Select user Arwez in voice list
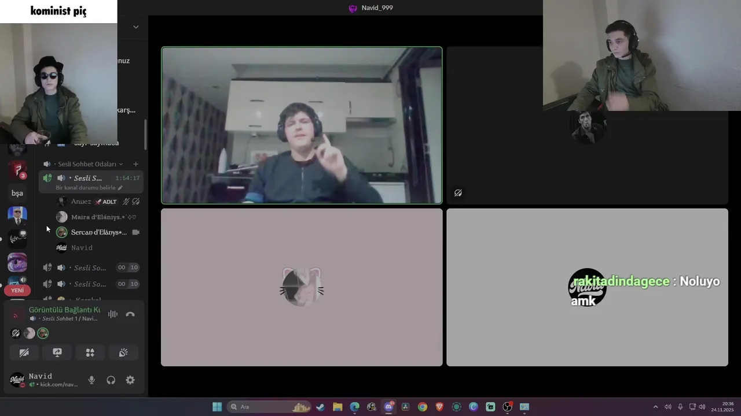The width and height of the screenshot is (741, 416). click(81, 202)
